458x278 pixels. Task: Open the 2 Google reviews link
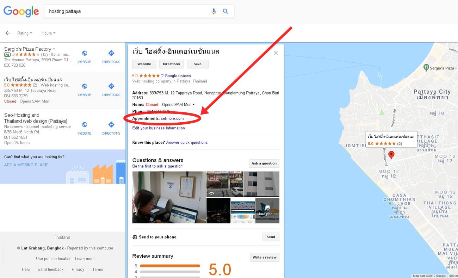tap(176, 76)
